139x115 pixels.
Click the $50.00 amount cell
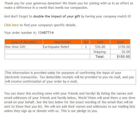coord(100,47)
